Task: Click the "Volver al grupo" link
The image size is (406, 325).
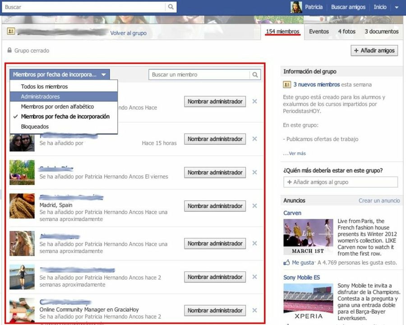Action: (x=128, y=32)
